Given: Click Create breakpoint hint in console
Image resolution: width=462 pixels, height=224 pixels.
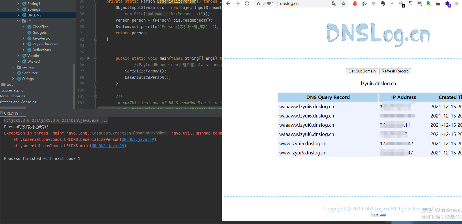Looking at the screenshot, I should (149, 133).
